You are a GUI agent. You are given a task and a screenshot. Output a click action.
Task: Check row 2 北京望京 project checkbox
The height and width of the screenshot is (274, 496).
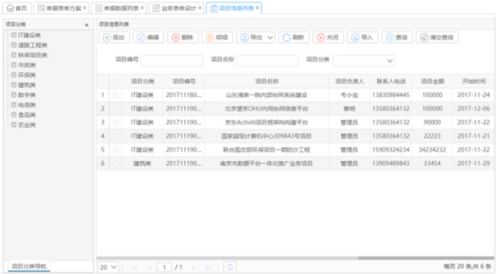click(116, 108)
